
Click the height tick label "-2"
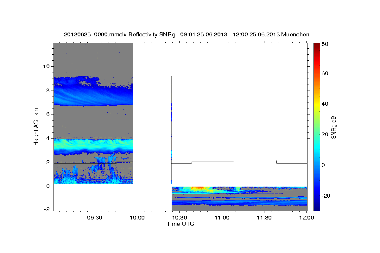coord(47,210)
